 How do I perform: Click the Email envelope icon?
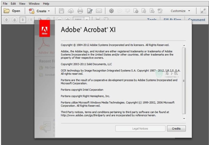pos(99,11)
